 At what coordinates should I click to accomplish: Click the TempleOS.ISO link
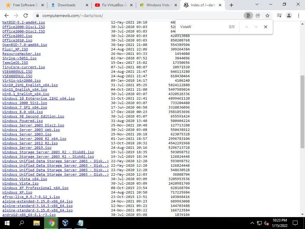coord(15,63)
